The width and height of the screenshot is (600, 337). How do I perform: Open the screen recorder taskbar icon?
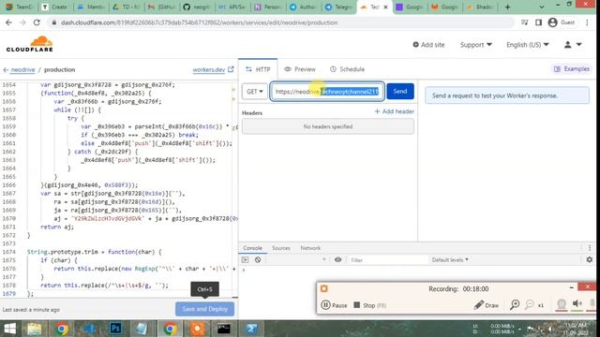click(197, 329)
